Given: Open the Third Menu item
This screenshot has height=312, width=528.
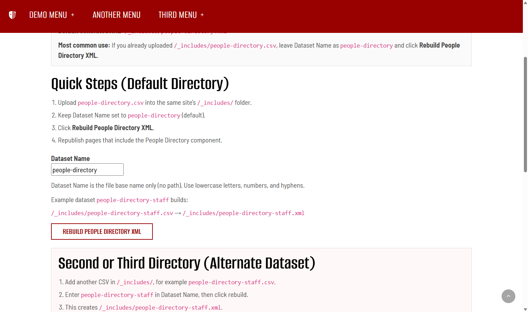Looking at the screenshot, I should point(177,15).
